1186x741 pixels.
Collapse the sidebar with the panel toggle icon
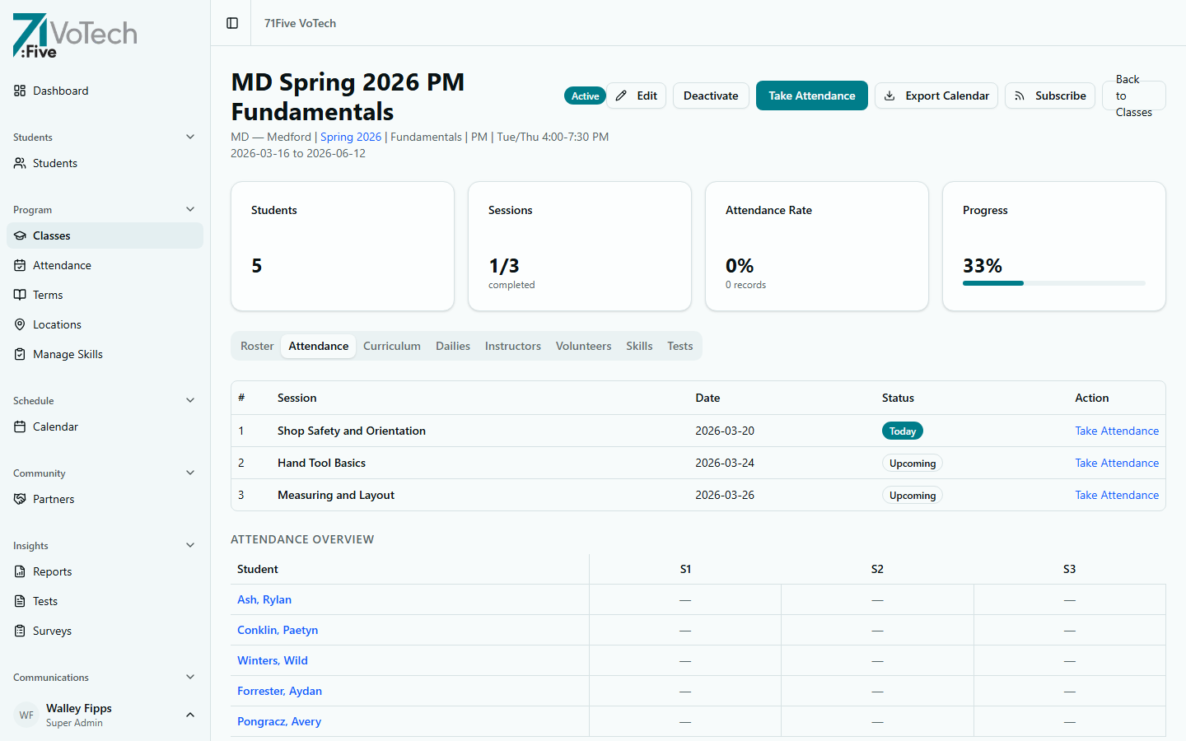point(231,23)
